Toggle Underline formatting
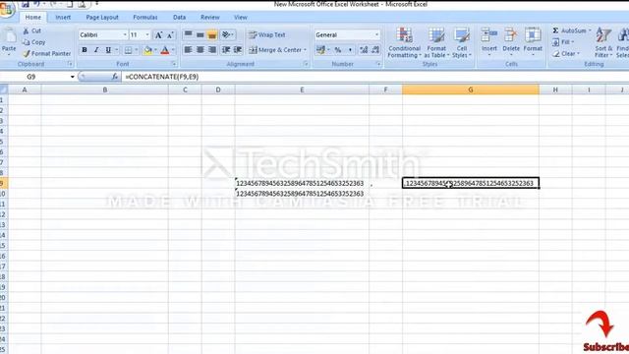The width and height of the screenshot is (629, 354). pyautogui.click(x=108, y=50)
